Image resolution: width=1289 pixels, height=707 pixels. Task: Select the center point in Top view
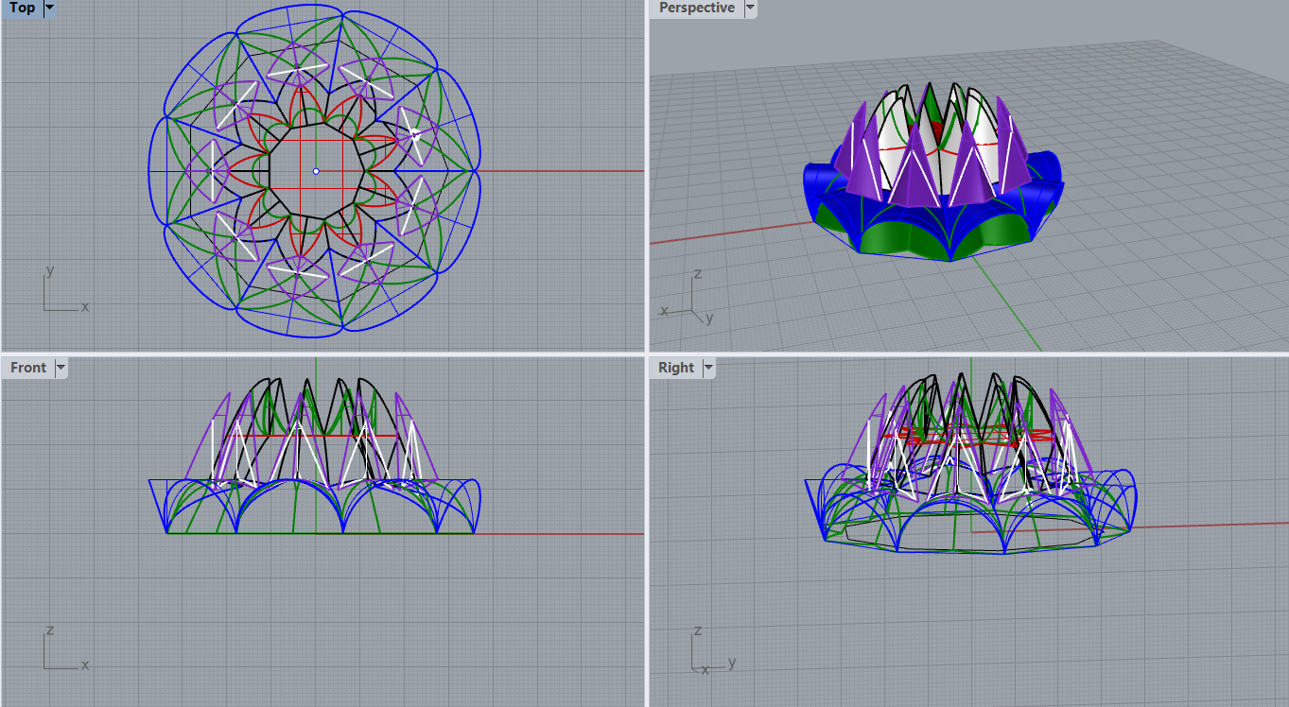(x=316, y=171)
